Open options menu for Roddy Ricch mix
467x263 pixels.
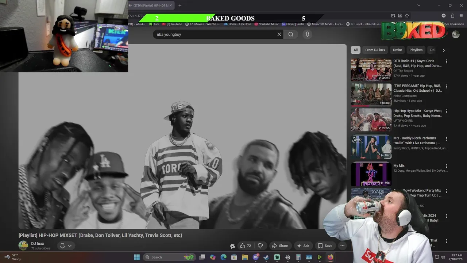(446, 139)
